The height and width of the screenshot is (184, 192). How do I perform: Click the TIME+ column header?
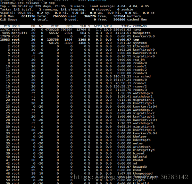point(126,26)
